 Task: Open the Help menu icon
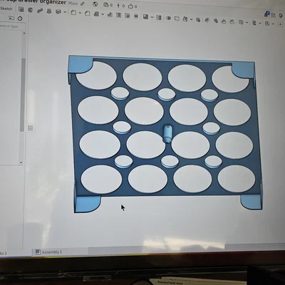281,16
